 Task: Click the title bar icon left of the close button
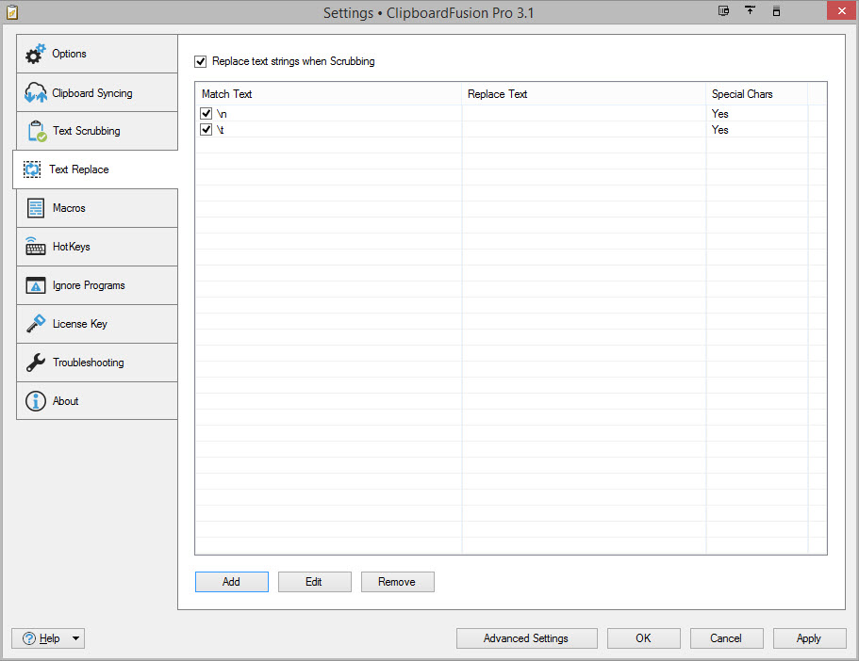tap(776, 11)
